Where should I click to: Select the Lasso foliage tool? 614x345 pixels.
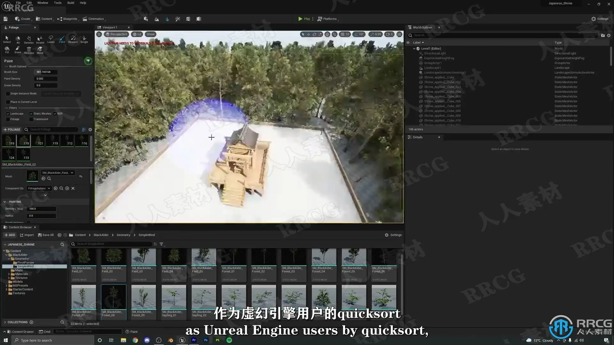[51, 39]
